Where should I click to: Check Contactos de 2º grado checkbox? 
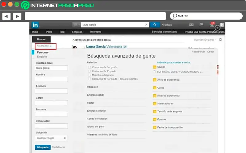89,71
